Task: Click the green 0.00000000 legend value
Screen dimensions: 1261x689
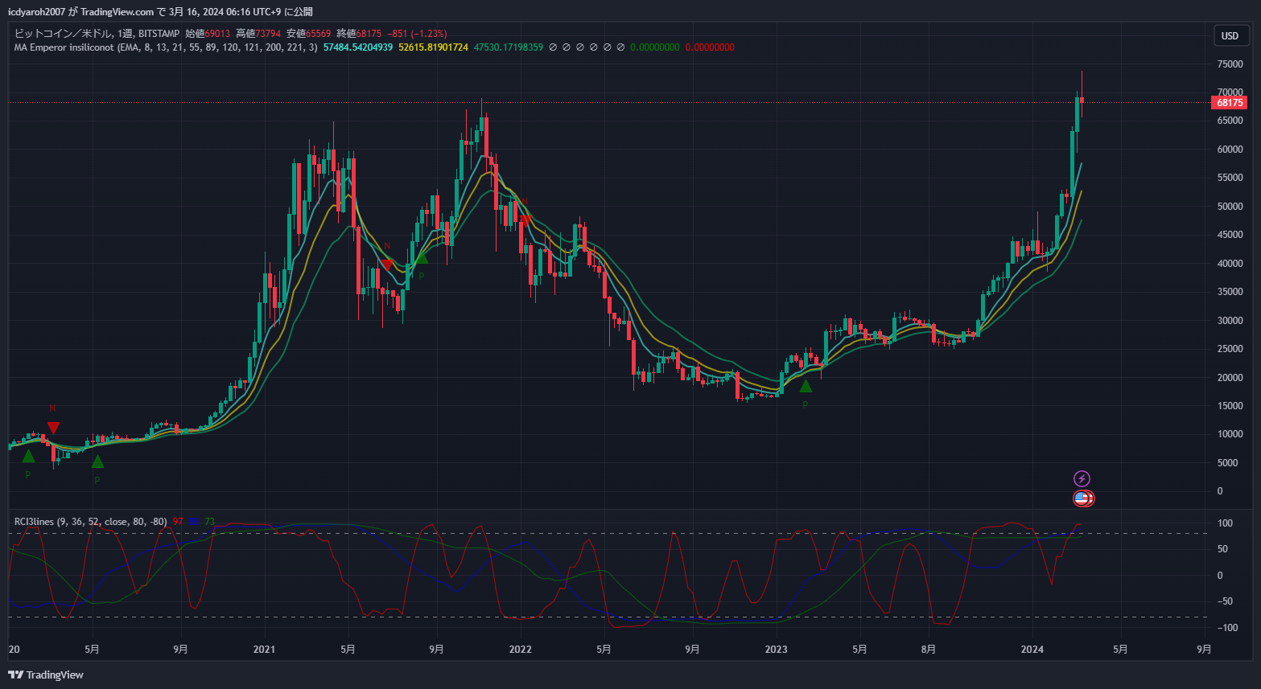Action: [655, 47]
